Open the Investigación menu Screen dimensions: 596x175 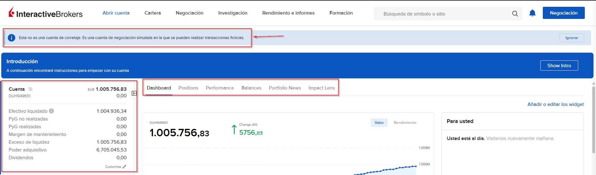(x=233, y=13)
